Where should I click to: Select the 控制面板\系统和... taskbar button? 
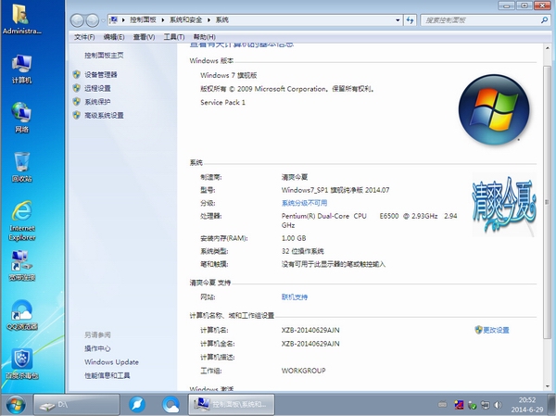pos(232,405)
